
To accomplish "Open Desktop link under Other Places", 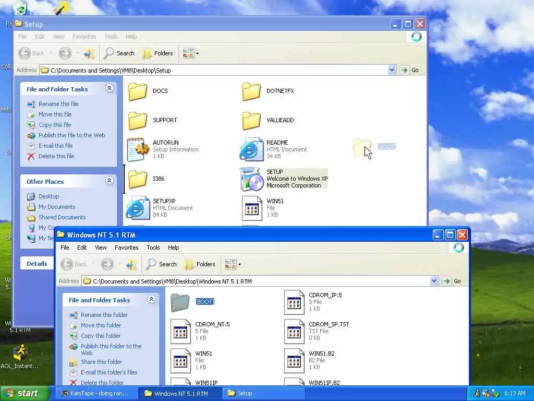I will pyautogui.click(x=48, y=196).
